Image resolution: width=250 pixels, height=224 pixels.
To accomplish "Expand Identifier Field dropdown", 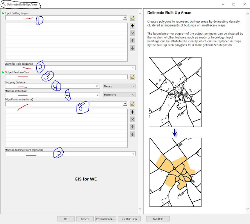I will [x=133, y=68].
